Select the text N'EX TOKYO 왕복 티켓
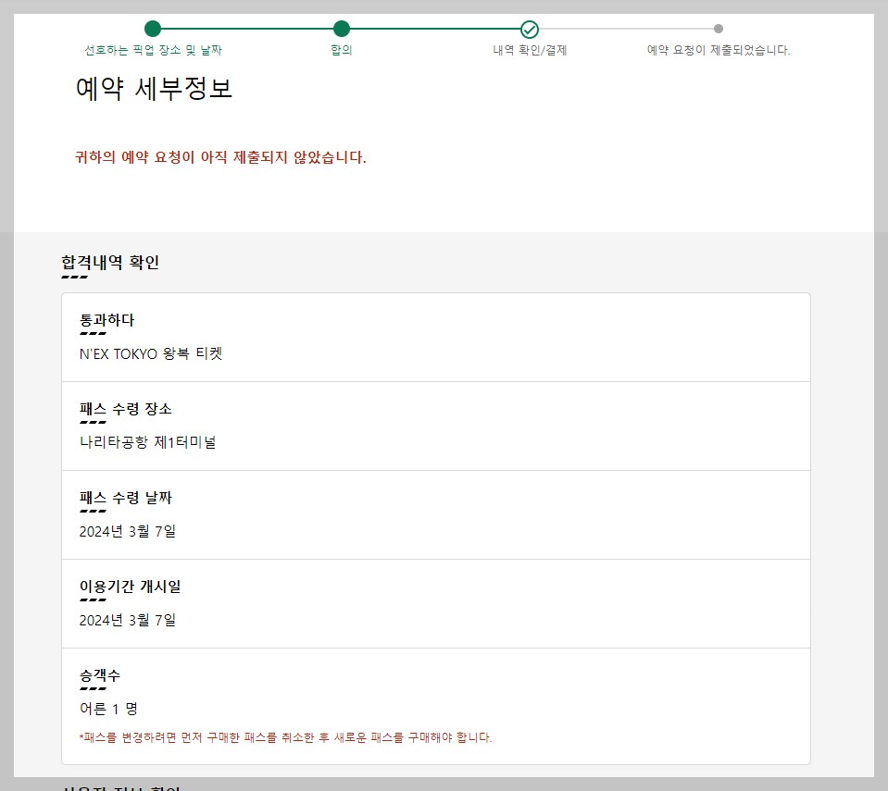888x791 pixels. click(x=151, y=353)
